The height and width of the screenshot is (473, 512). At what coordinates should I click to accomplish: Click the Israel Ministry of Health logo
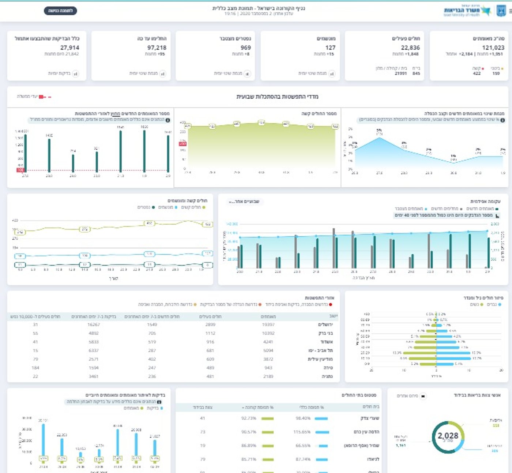[x=467, y=11]
